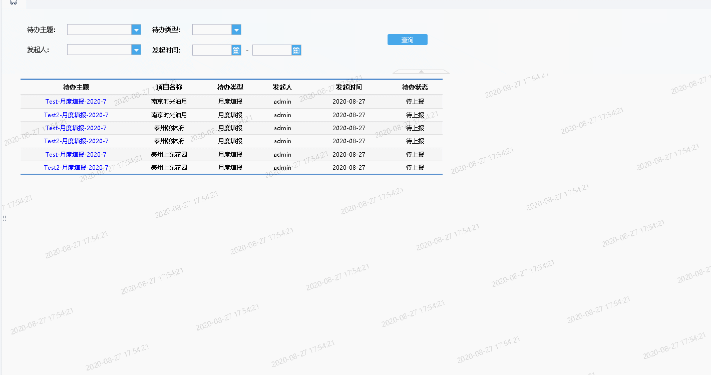Open the 待办类型 filter dropdown
The width and height of the screenshot is (711, 375).
tap(236, 30)
